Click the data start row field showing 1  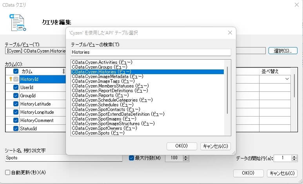point(283,158)
